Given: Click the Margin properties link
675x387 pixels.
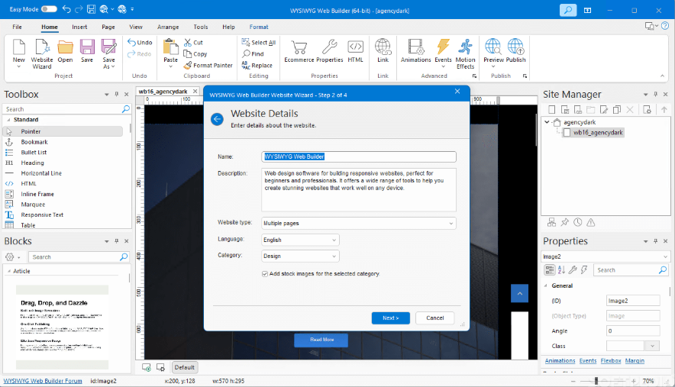Looking at the screenshot, I should point(635,361).
